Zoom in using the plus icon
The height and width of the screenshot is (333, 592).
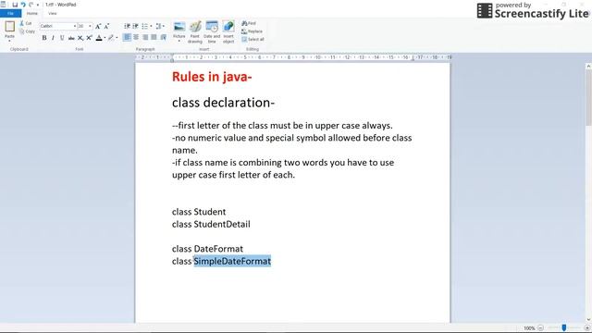point(586,328)
